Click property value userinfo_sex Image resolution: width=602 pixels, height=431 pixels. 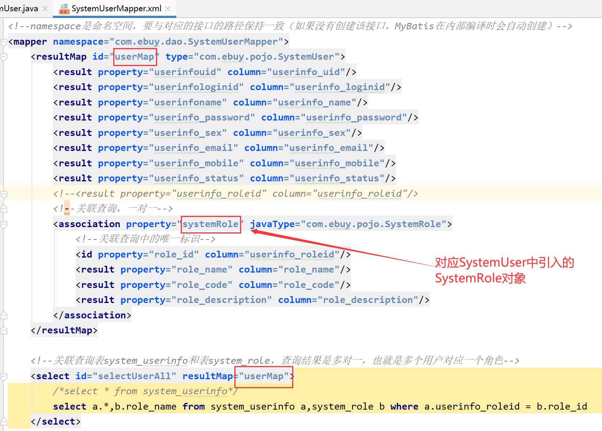pyautogui.click(x=188, y=133)
